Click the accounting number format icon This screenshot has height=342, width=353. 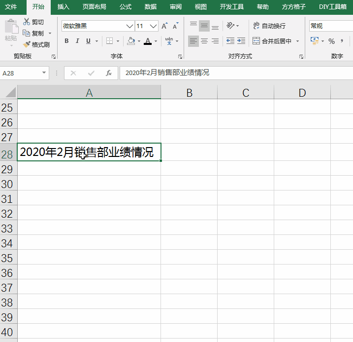(315, 41)
